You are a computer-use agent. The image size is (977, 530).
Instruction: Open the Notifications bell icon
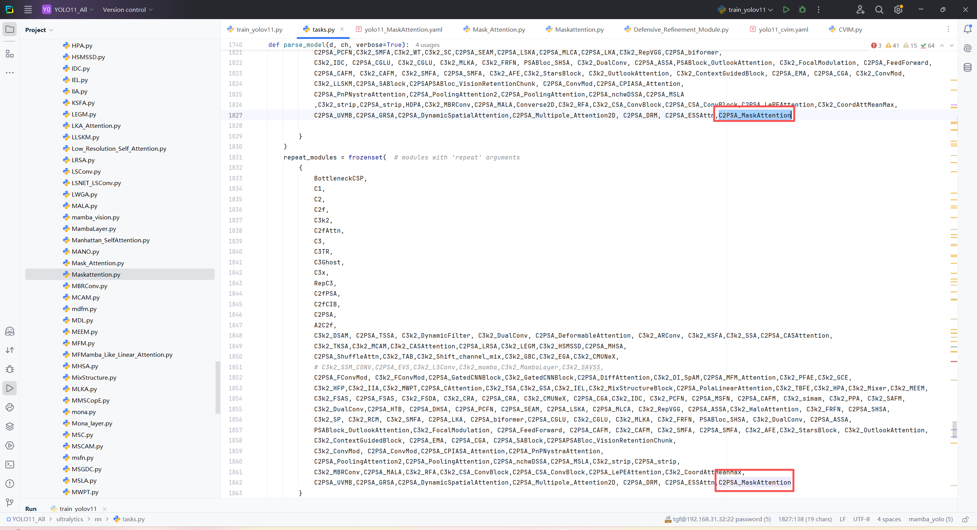967,29
